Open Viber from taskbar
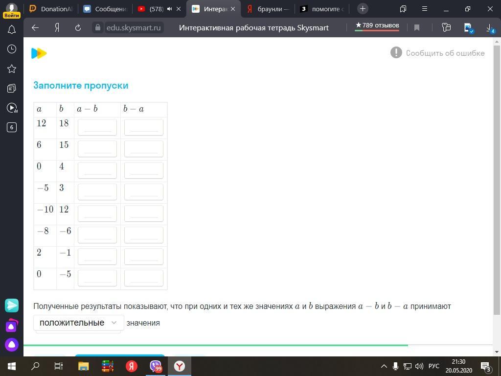This screenshot has height=376, width=501. point(156,366)
